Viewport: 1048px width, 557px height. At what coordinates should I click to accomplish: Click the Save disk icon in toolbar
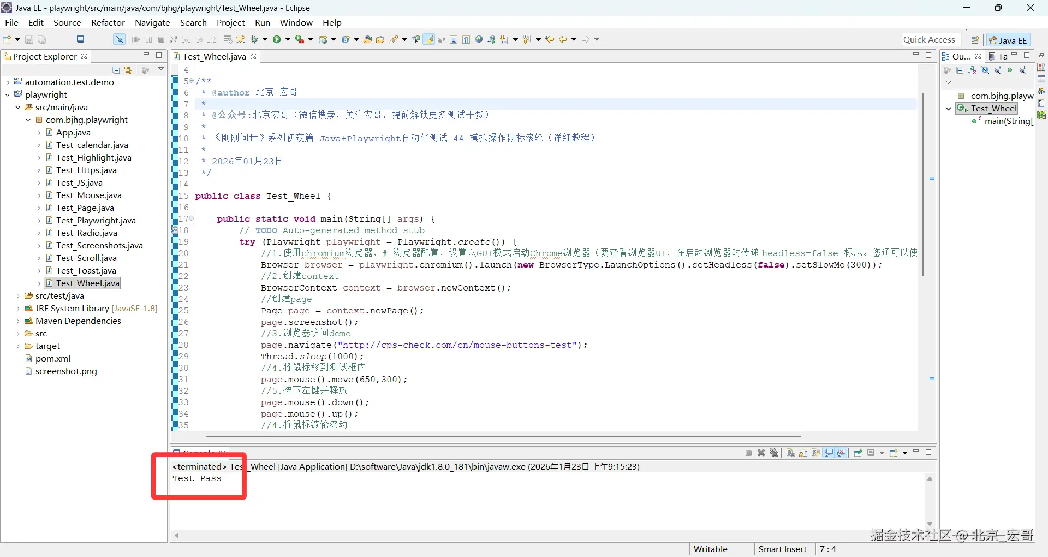[x=29, y=39]
